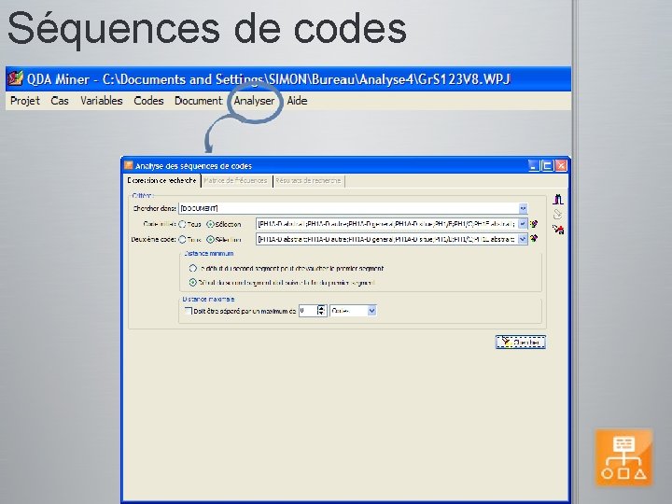The height and width of the screenshot is (504, 672).
Task: Enable 'Doit être séparé par un maximum' checkbox
Action: 188,311
